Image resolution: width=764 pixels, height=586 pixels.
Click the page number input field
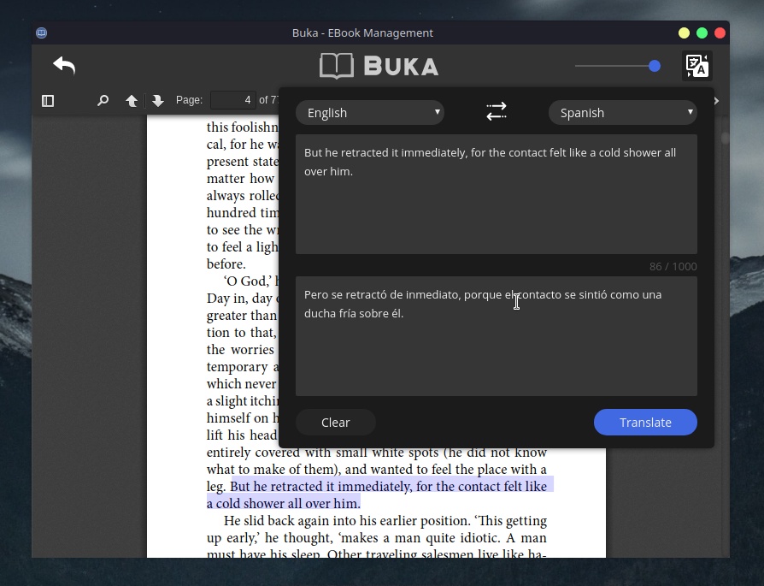pyautogui.click(x=233, y=100)
